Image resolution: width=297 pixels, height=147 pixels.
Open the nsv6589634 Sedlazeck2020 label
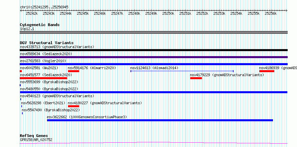pos(46,54)
